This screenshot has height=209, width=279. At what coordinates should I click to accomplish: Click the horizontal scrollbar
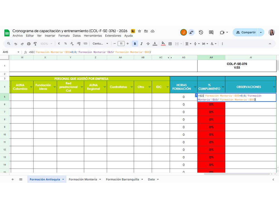click(x=237, y=174)
